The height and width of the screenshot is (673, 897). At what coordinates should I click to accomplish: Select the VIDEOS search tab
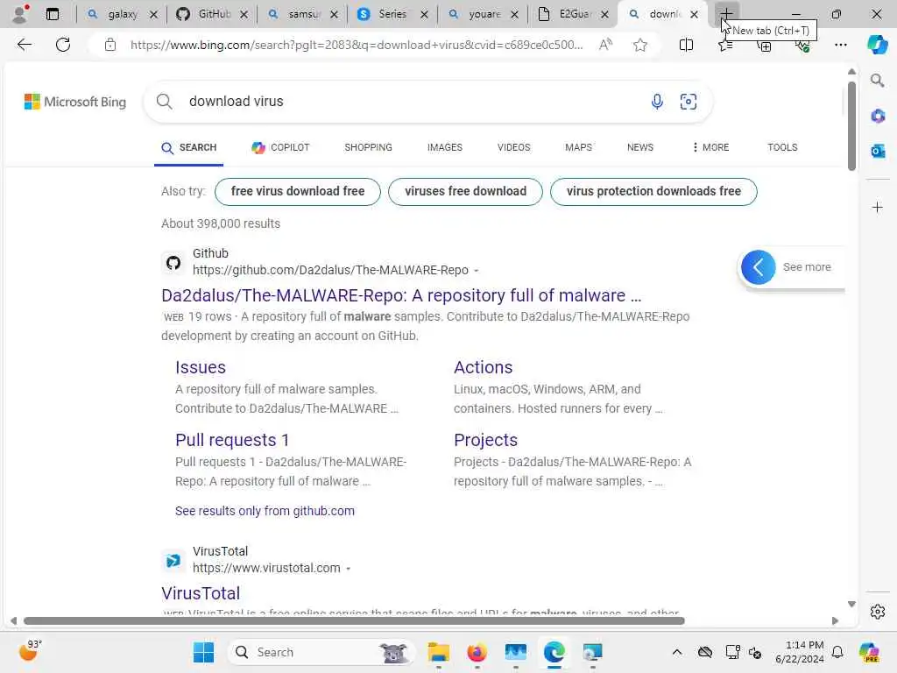[513, 147]
